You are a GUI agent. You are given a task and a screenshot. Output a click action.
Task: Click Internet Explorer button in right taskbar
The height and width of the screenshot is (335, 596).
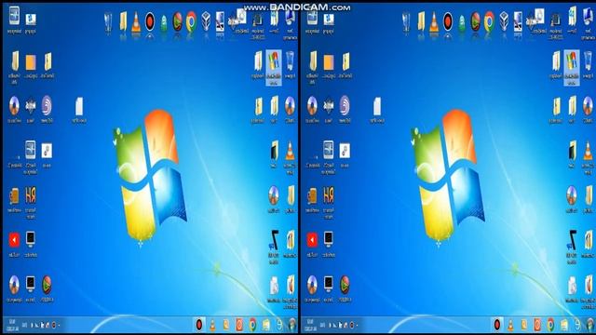click(577, 325)
